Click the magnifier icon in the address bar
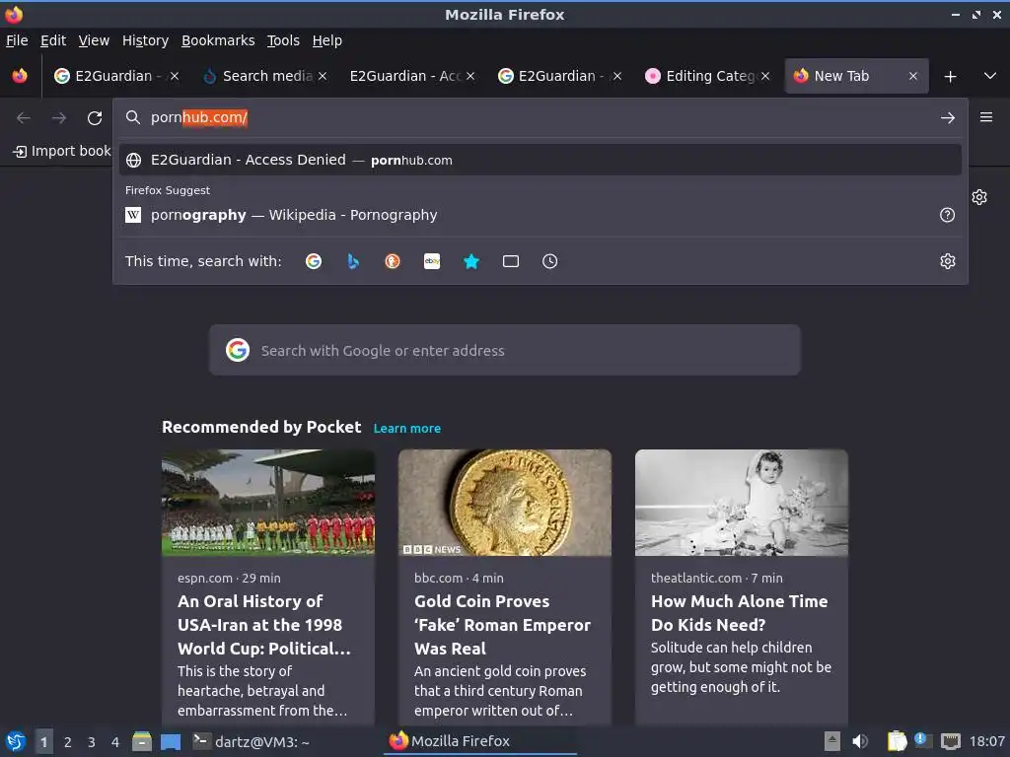1010x757 pixels. click(x=133, y=117)
